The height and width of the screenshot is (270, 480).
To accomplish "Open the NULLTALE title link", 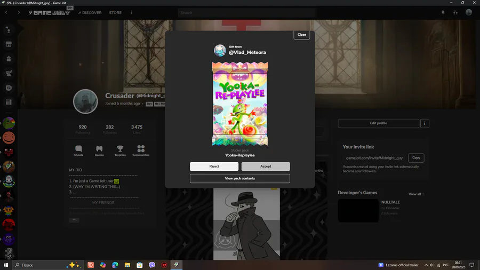I will pos(390,202).
